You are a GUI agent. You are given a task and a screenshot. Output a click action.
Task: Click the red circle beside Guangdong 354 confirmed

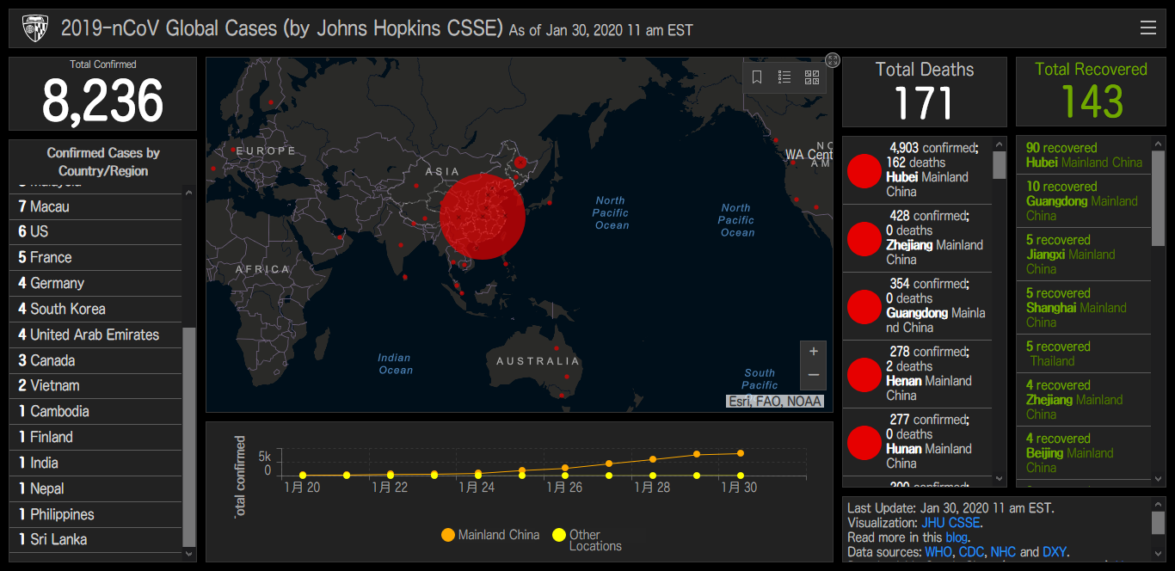pos(864,306)
